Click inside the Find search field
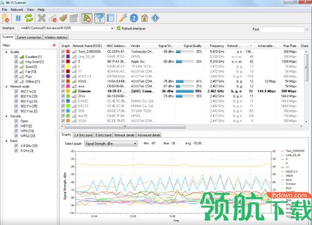 click(282, 29)
